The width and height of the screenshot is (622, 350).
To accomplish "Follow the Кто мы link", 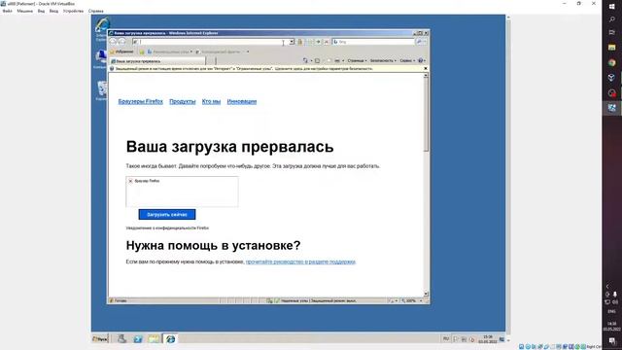I will coord(211,101).
